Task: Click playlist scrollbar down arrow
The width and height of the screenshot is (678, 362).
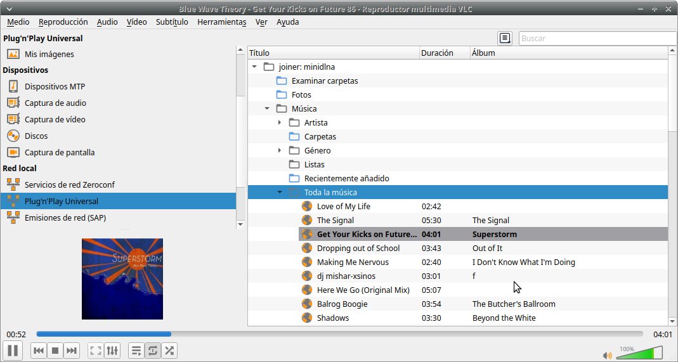Action: click(672, 321)
